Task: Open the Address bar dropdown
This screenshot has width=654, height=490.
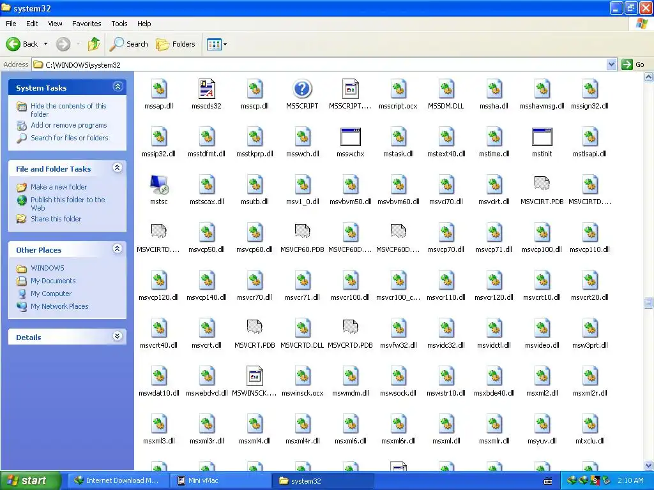Action: (x=611, y=64)
